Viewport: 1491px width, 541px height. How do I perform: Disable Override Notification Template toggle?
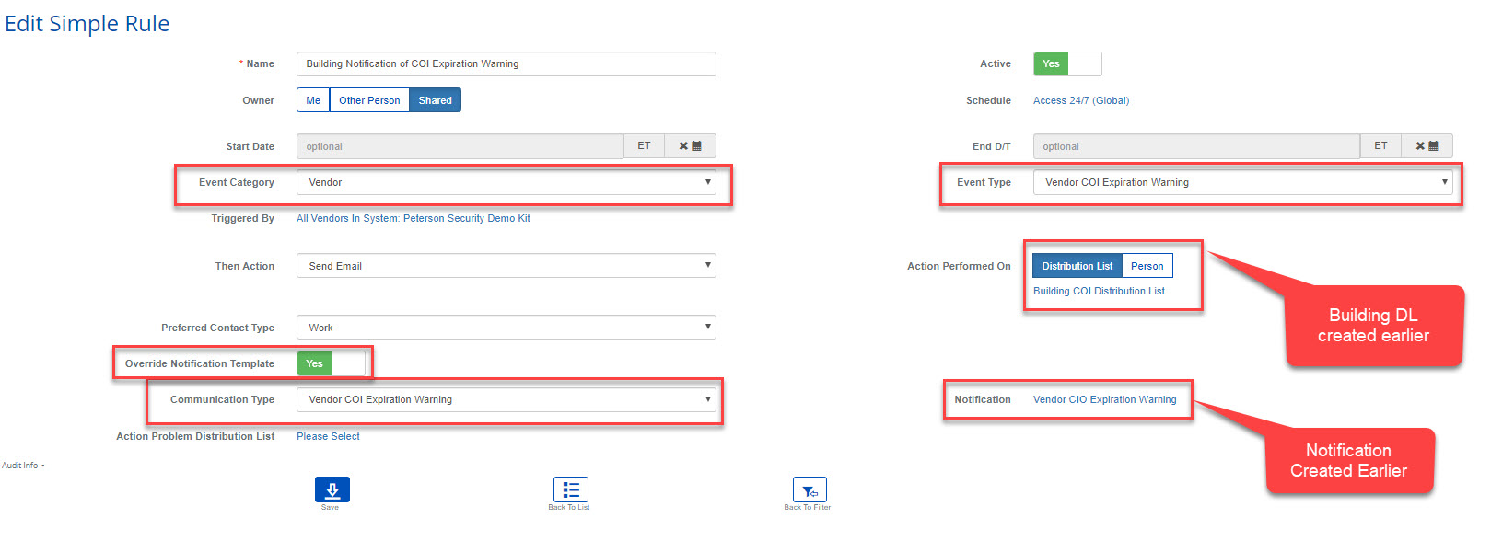pyautogui.click(x=331, y=363)
